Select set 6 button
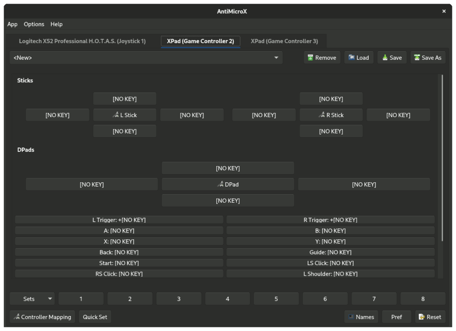 325,299
